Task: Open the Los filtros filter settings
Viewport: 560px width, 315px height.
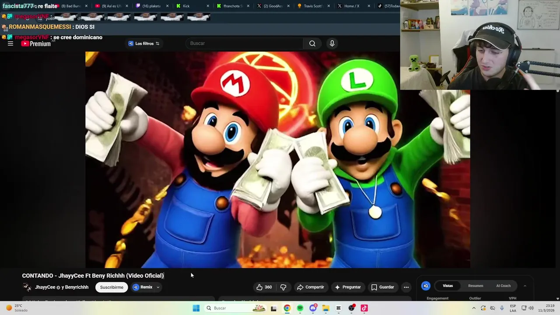Action: point(144,43)
